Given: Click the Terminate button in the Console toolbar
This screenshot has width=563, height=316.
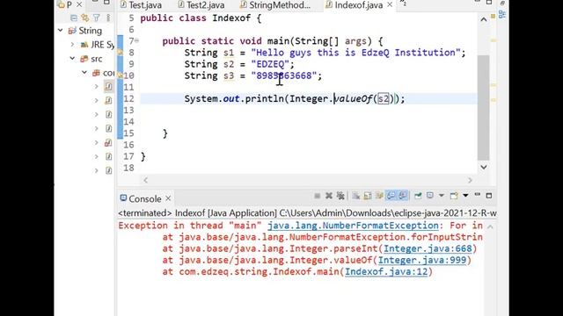Looking at the screenshot, I should pyautogui.click(x=317, y=196).
